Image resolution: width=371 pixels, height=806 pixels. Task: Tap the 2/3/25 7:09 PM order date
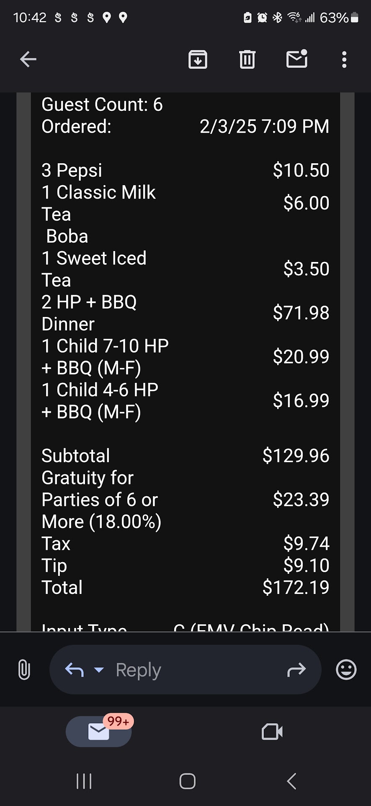[264, 126]
